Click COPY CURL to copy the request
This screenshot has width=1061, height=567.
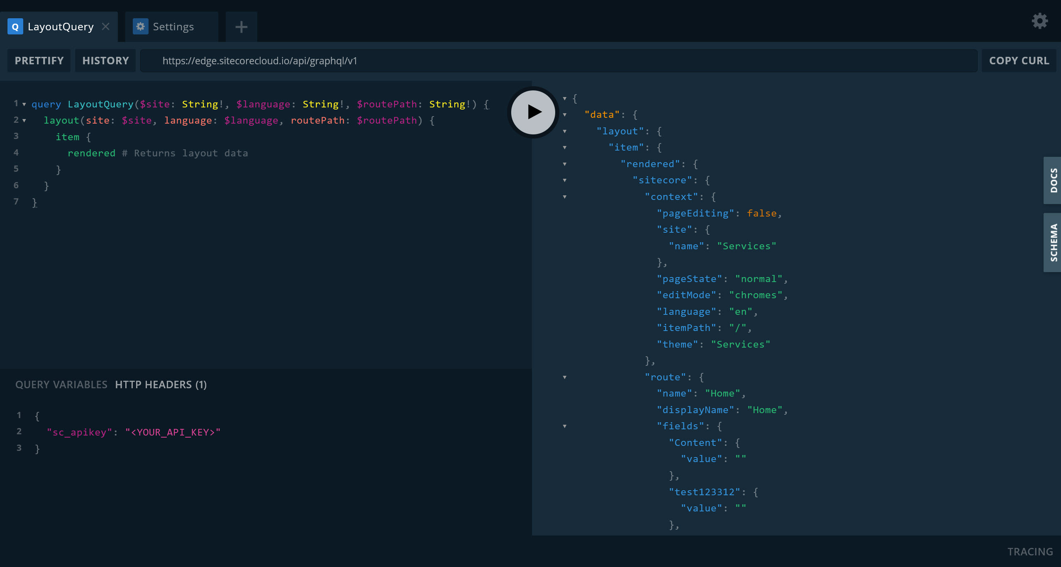(x=1020, y=61)
